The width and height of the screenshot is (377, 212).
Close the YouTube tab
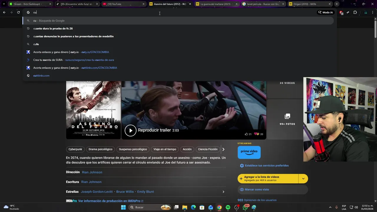(143, 4)
